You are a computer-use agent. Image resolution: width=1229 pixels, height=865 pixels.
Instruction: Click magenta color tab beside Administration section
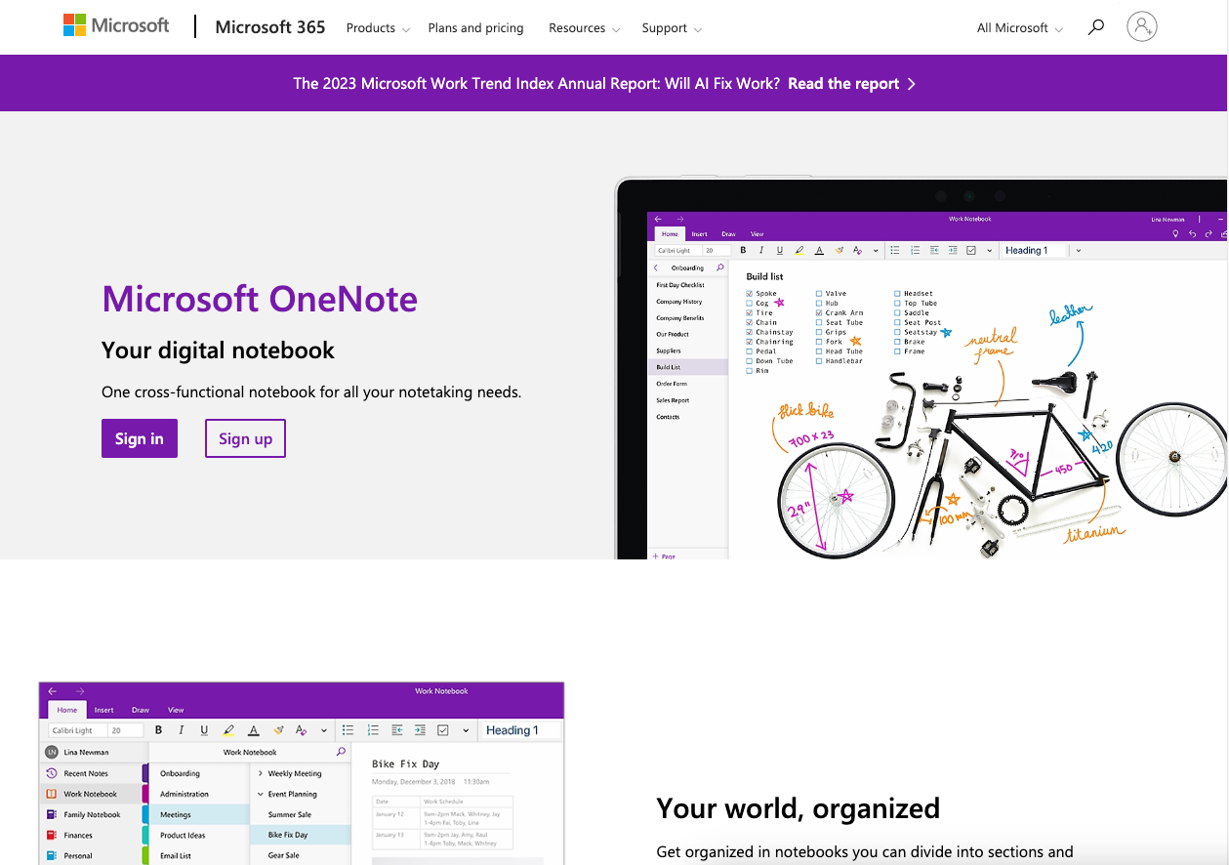tap(145, 794)
